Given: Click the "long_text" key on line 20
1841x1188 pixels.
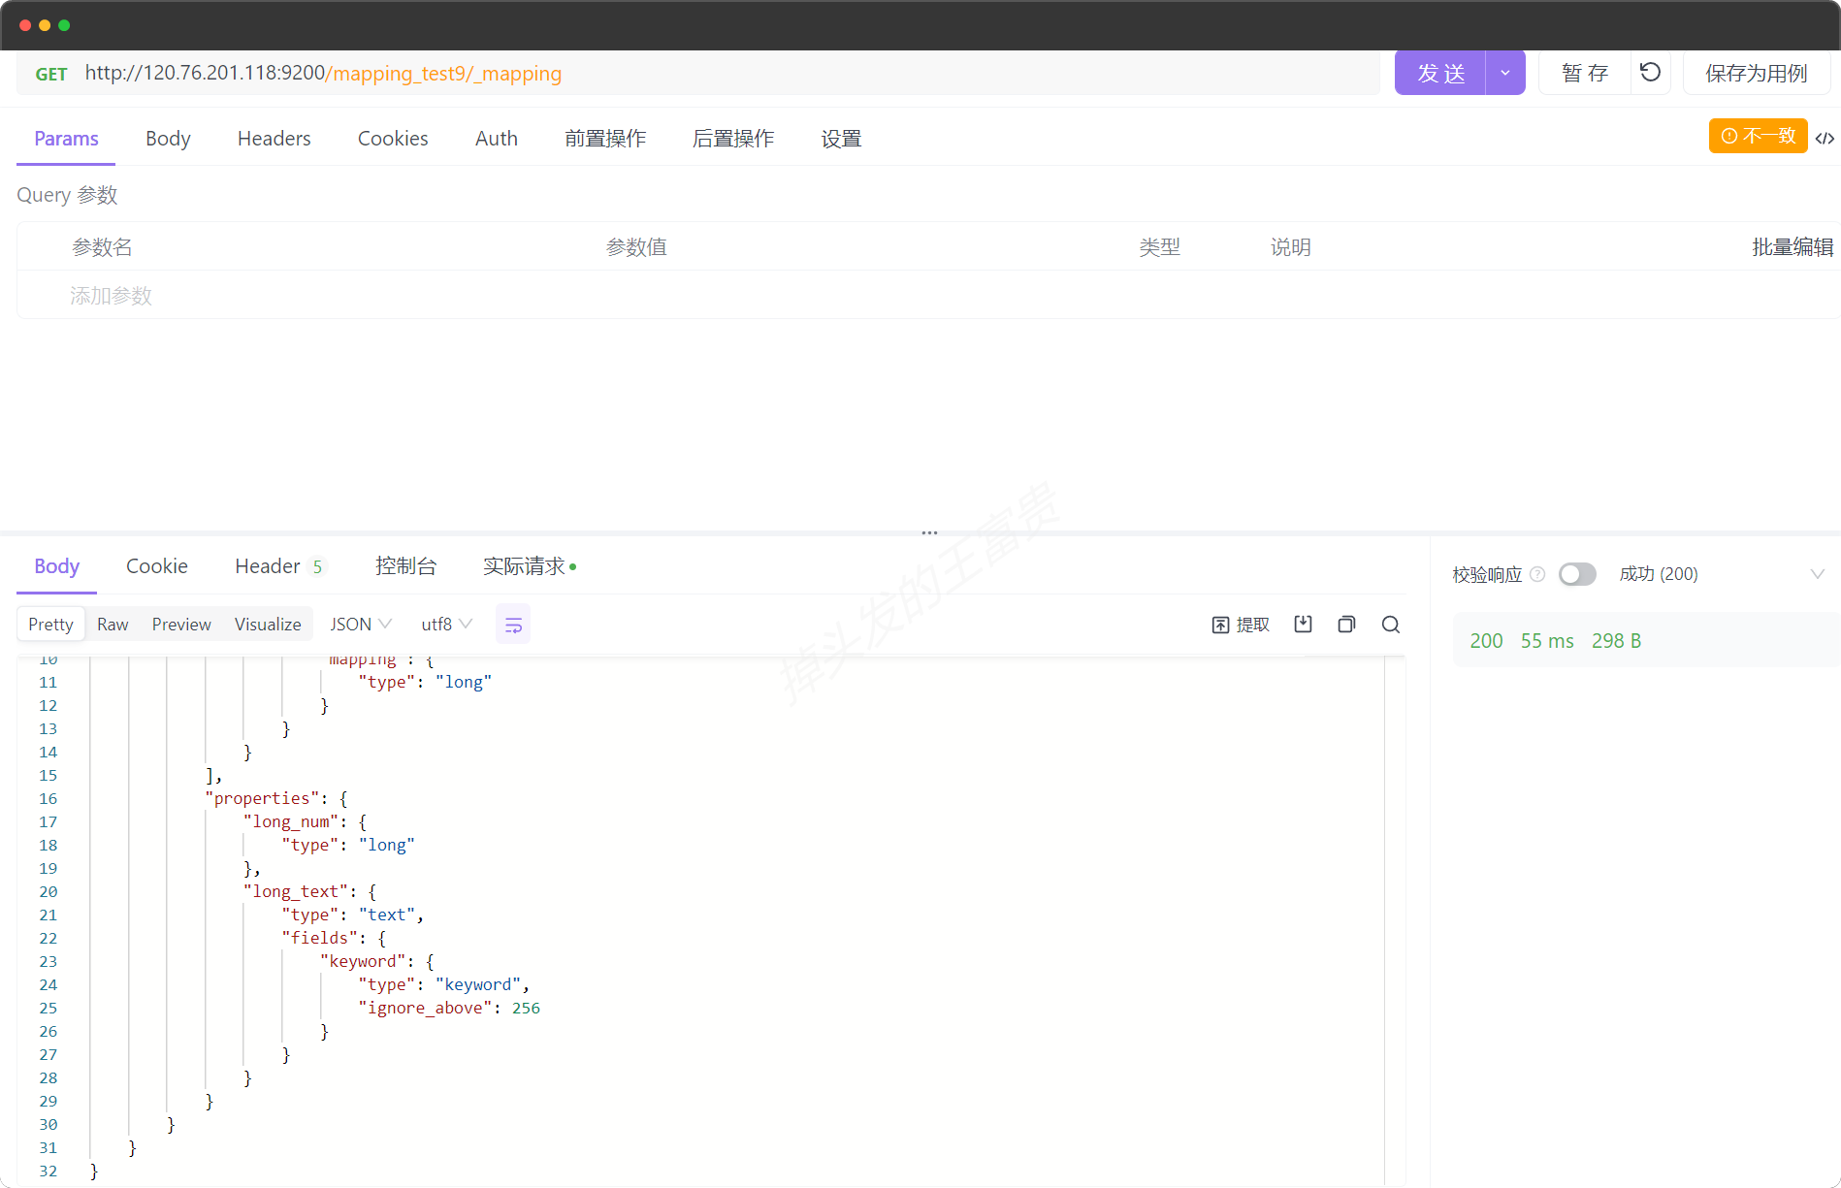Looking at the screenshot, I should pyautogui.click(x=296, y=891).
